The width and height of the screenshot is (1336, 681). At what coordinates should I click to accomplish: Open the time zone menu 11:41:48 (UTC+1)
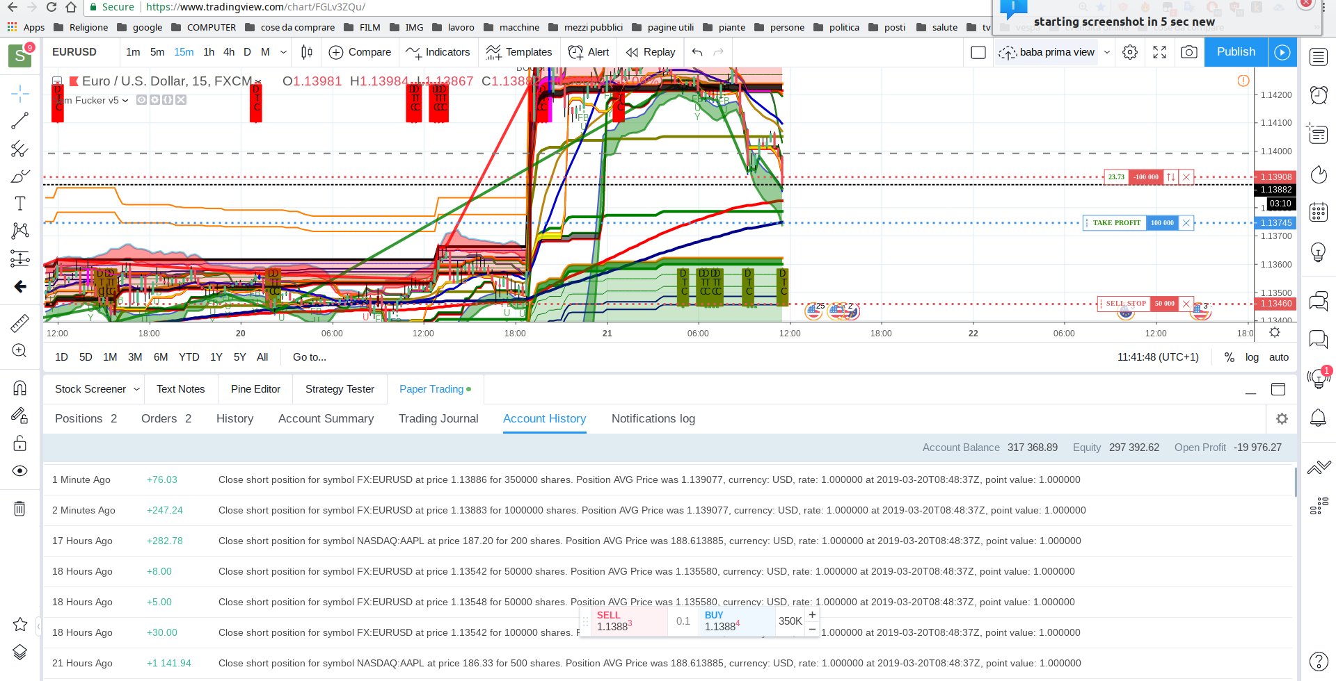(1158, 357)
